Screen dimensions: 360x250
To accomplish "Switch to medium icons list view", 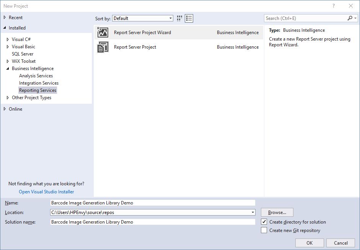I will click(189, 18).
